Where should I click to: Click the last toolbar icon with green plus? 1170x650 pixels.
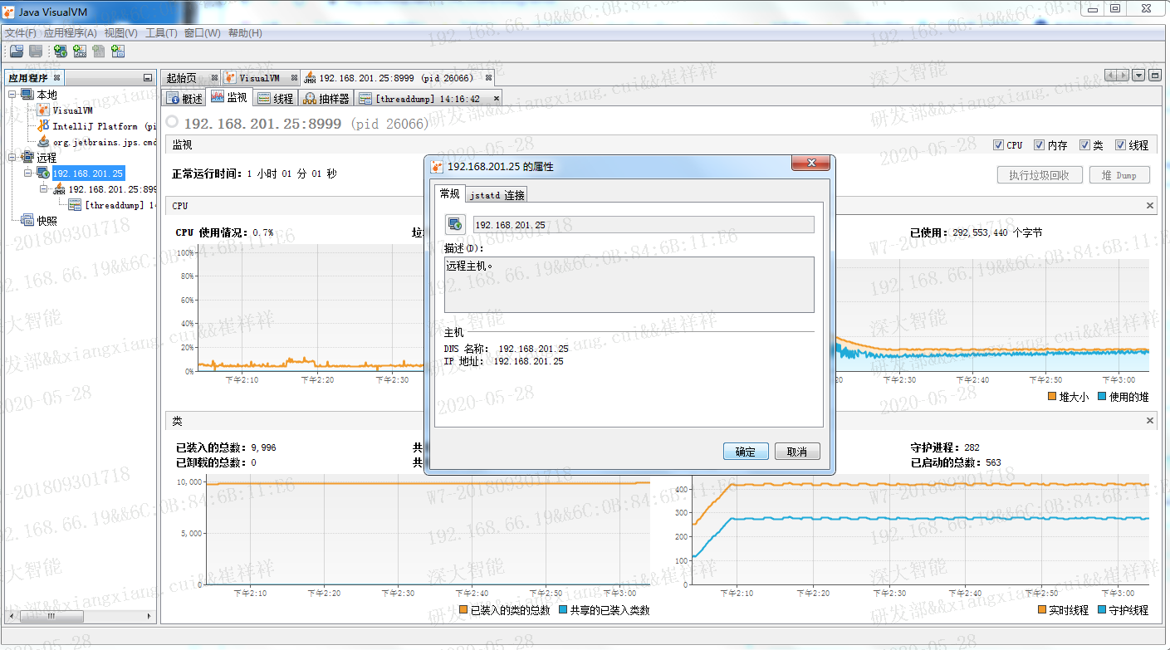pyautogui.click(x=118, y=51)
